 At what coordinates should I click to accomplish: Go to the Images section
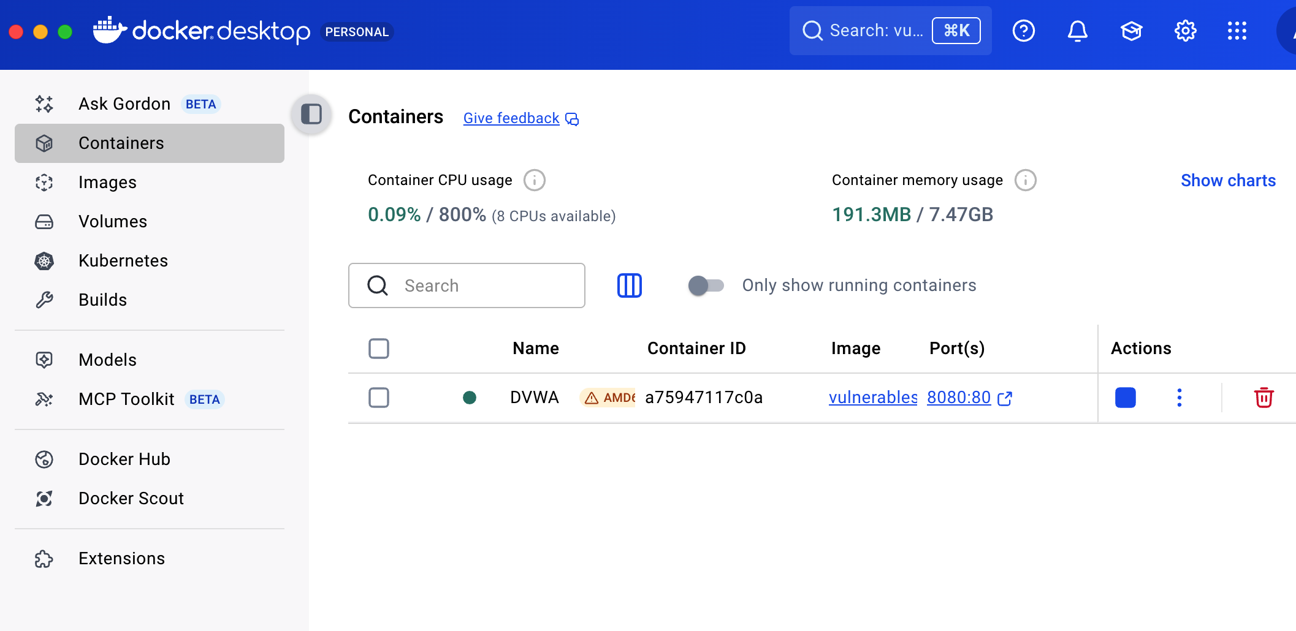tap(107, 183)
